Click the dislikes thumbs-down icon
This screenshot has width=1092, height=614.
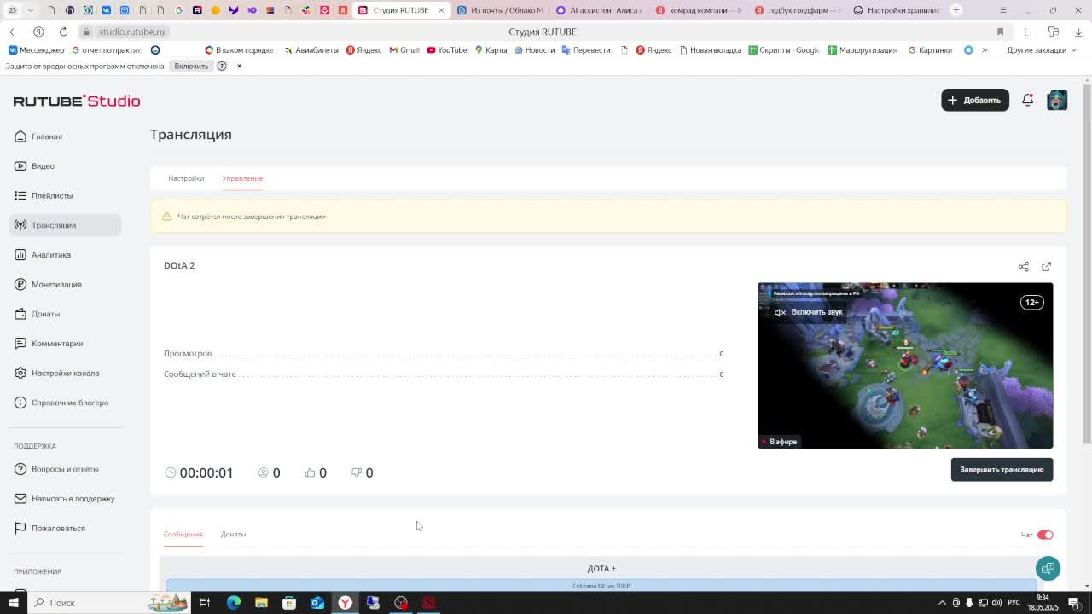(x=357, y=472)
